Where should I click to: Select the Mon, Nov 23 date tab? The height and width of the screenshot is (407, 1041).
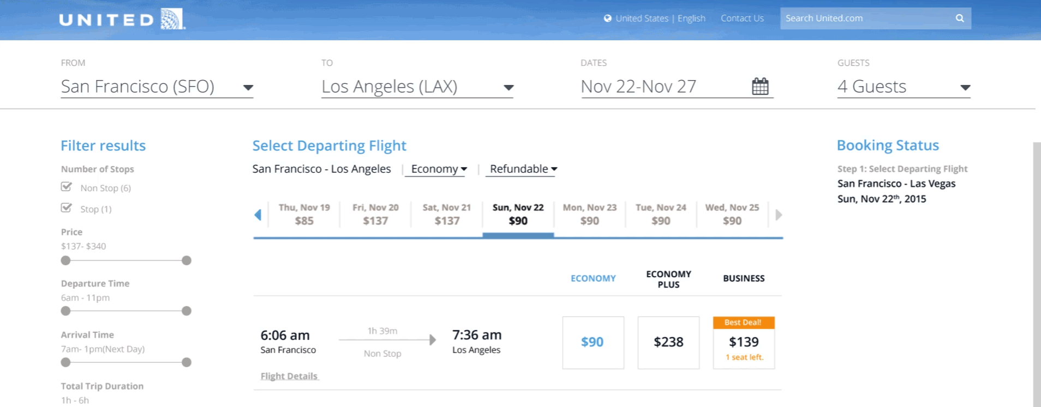click(590, 214)
